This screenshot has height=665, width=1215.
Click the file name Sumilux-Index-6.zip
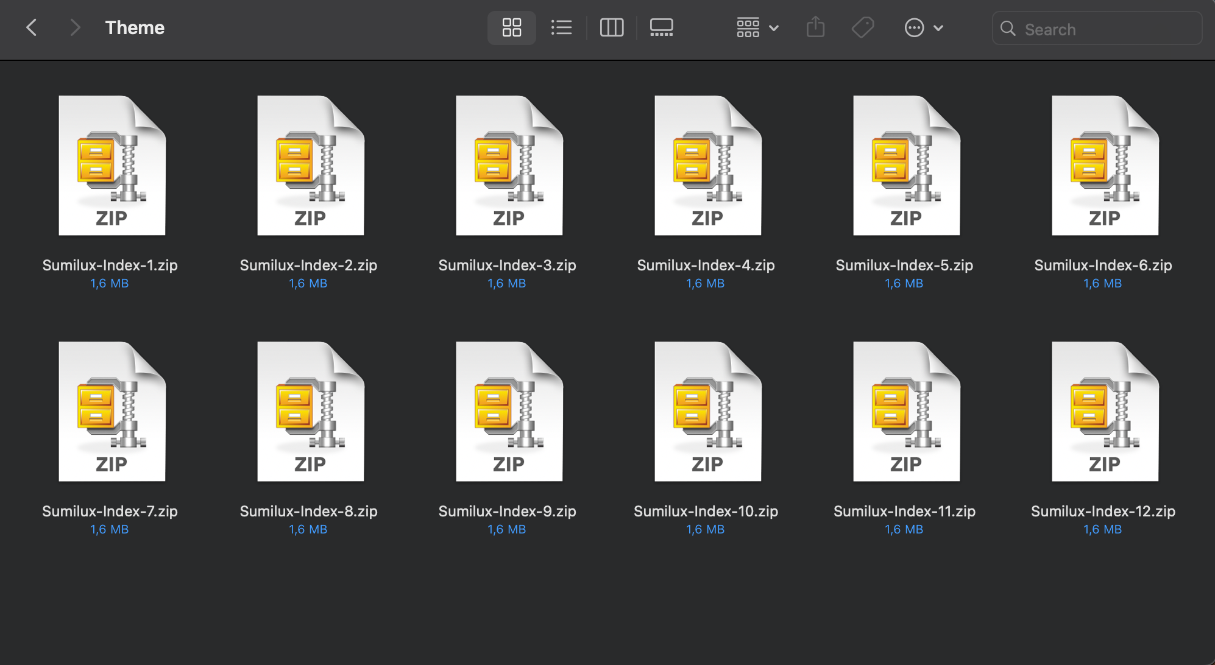pyautogui.click(x=1103, y=266)
